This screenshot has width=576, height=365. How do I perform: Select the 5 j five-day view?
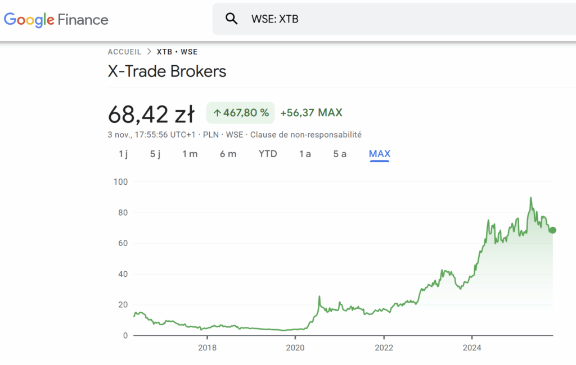(x=155, y=153)
